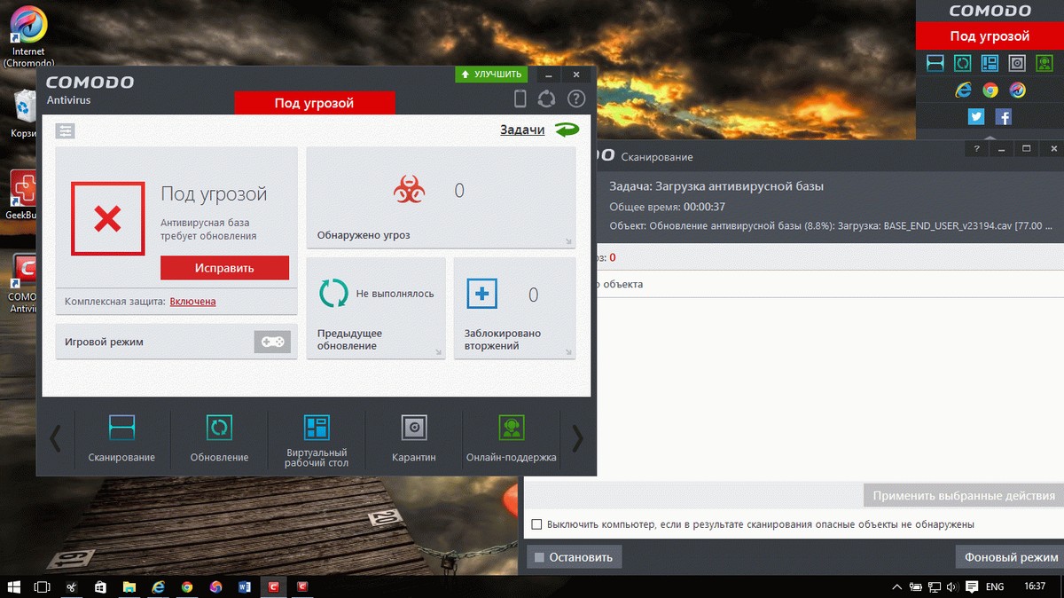
Task: Open the Windows Start menu
Action: tap(14, 586)
